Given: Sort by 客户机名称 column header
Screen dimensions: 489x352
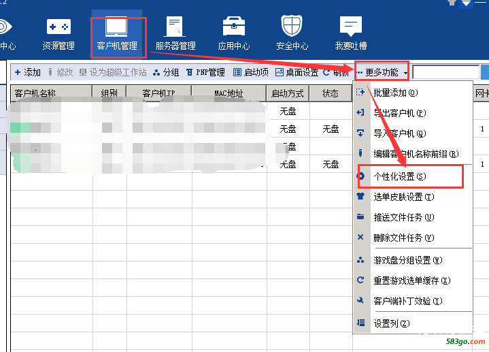Looking at the screenshot, I should [x=52, y=93].
